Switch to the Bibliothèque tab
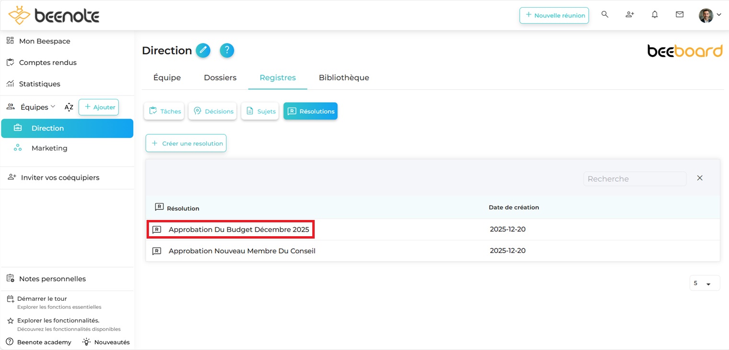Viewport: 729px width, 350px height. (x=344, y=77)
